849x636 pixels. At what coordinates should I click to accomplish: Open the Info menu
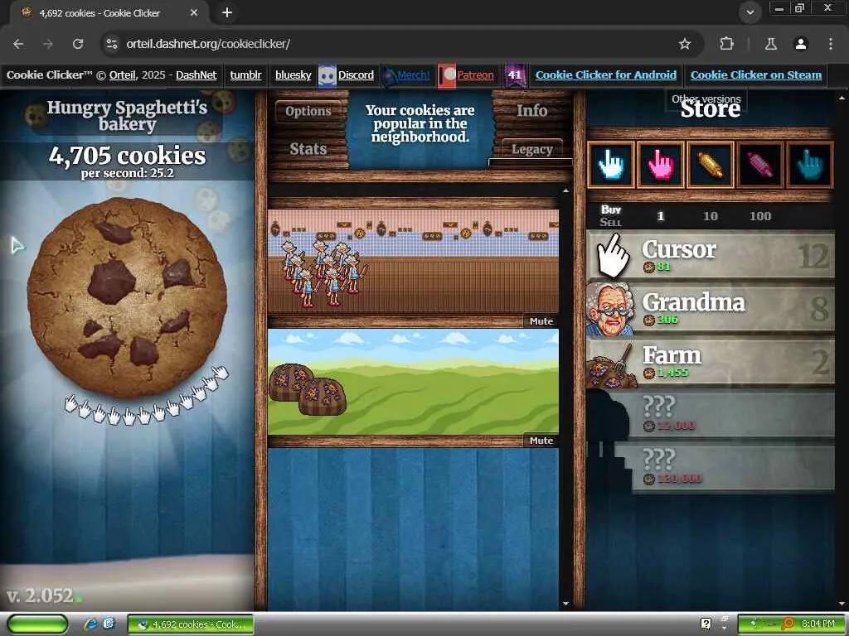click(531, 111)
